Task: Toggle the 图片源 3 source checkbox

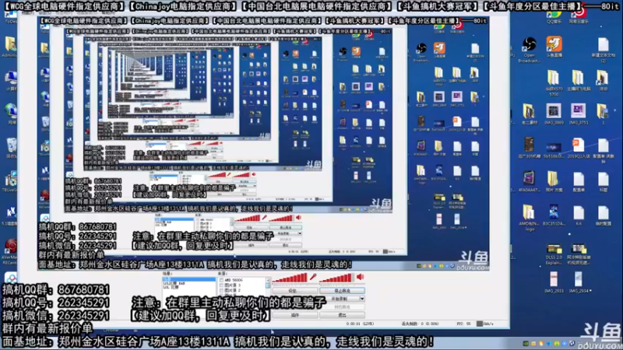Action: point(221,285)
